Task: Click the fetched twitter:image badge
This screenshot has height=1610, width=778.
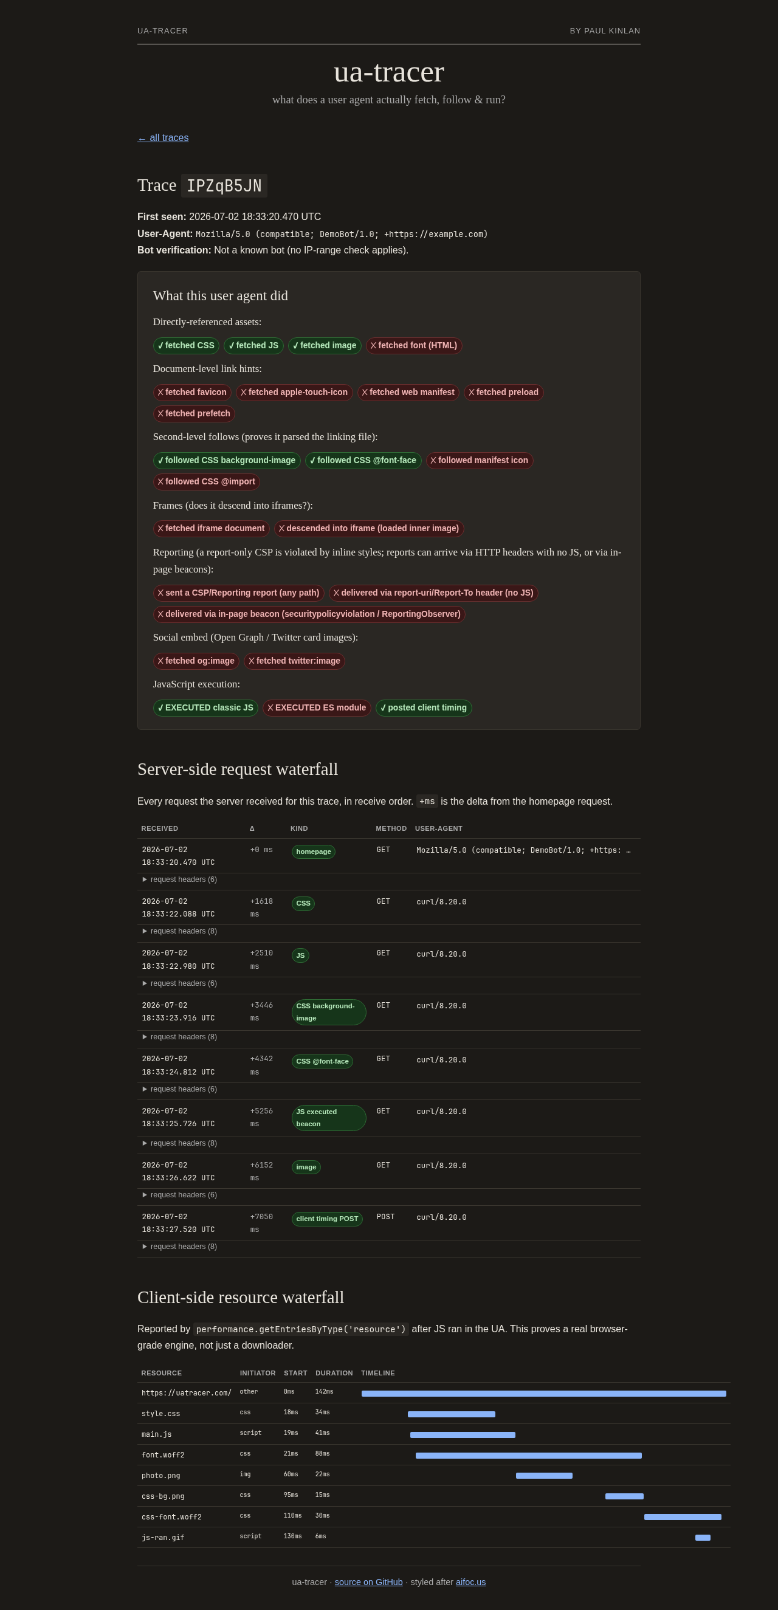Action: pyautogui.click(x=294, y=661)
